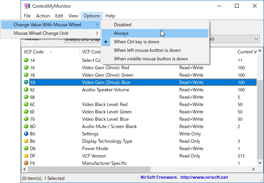Click the vertical scrollbar thumb
Image resolution: width=264 pixels, height=183 pixels.
pos(260,120)
